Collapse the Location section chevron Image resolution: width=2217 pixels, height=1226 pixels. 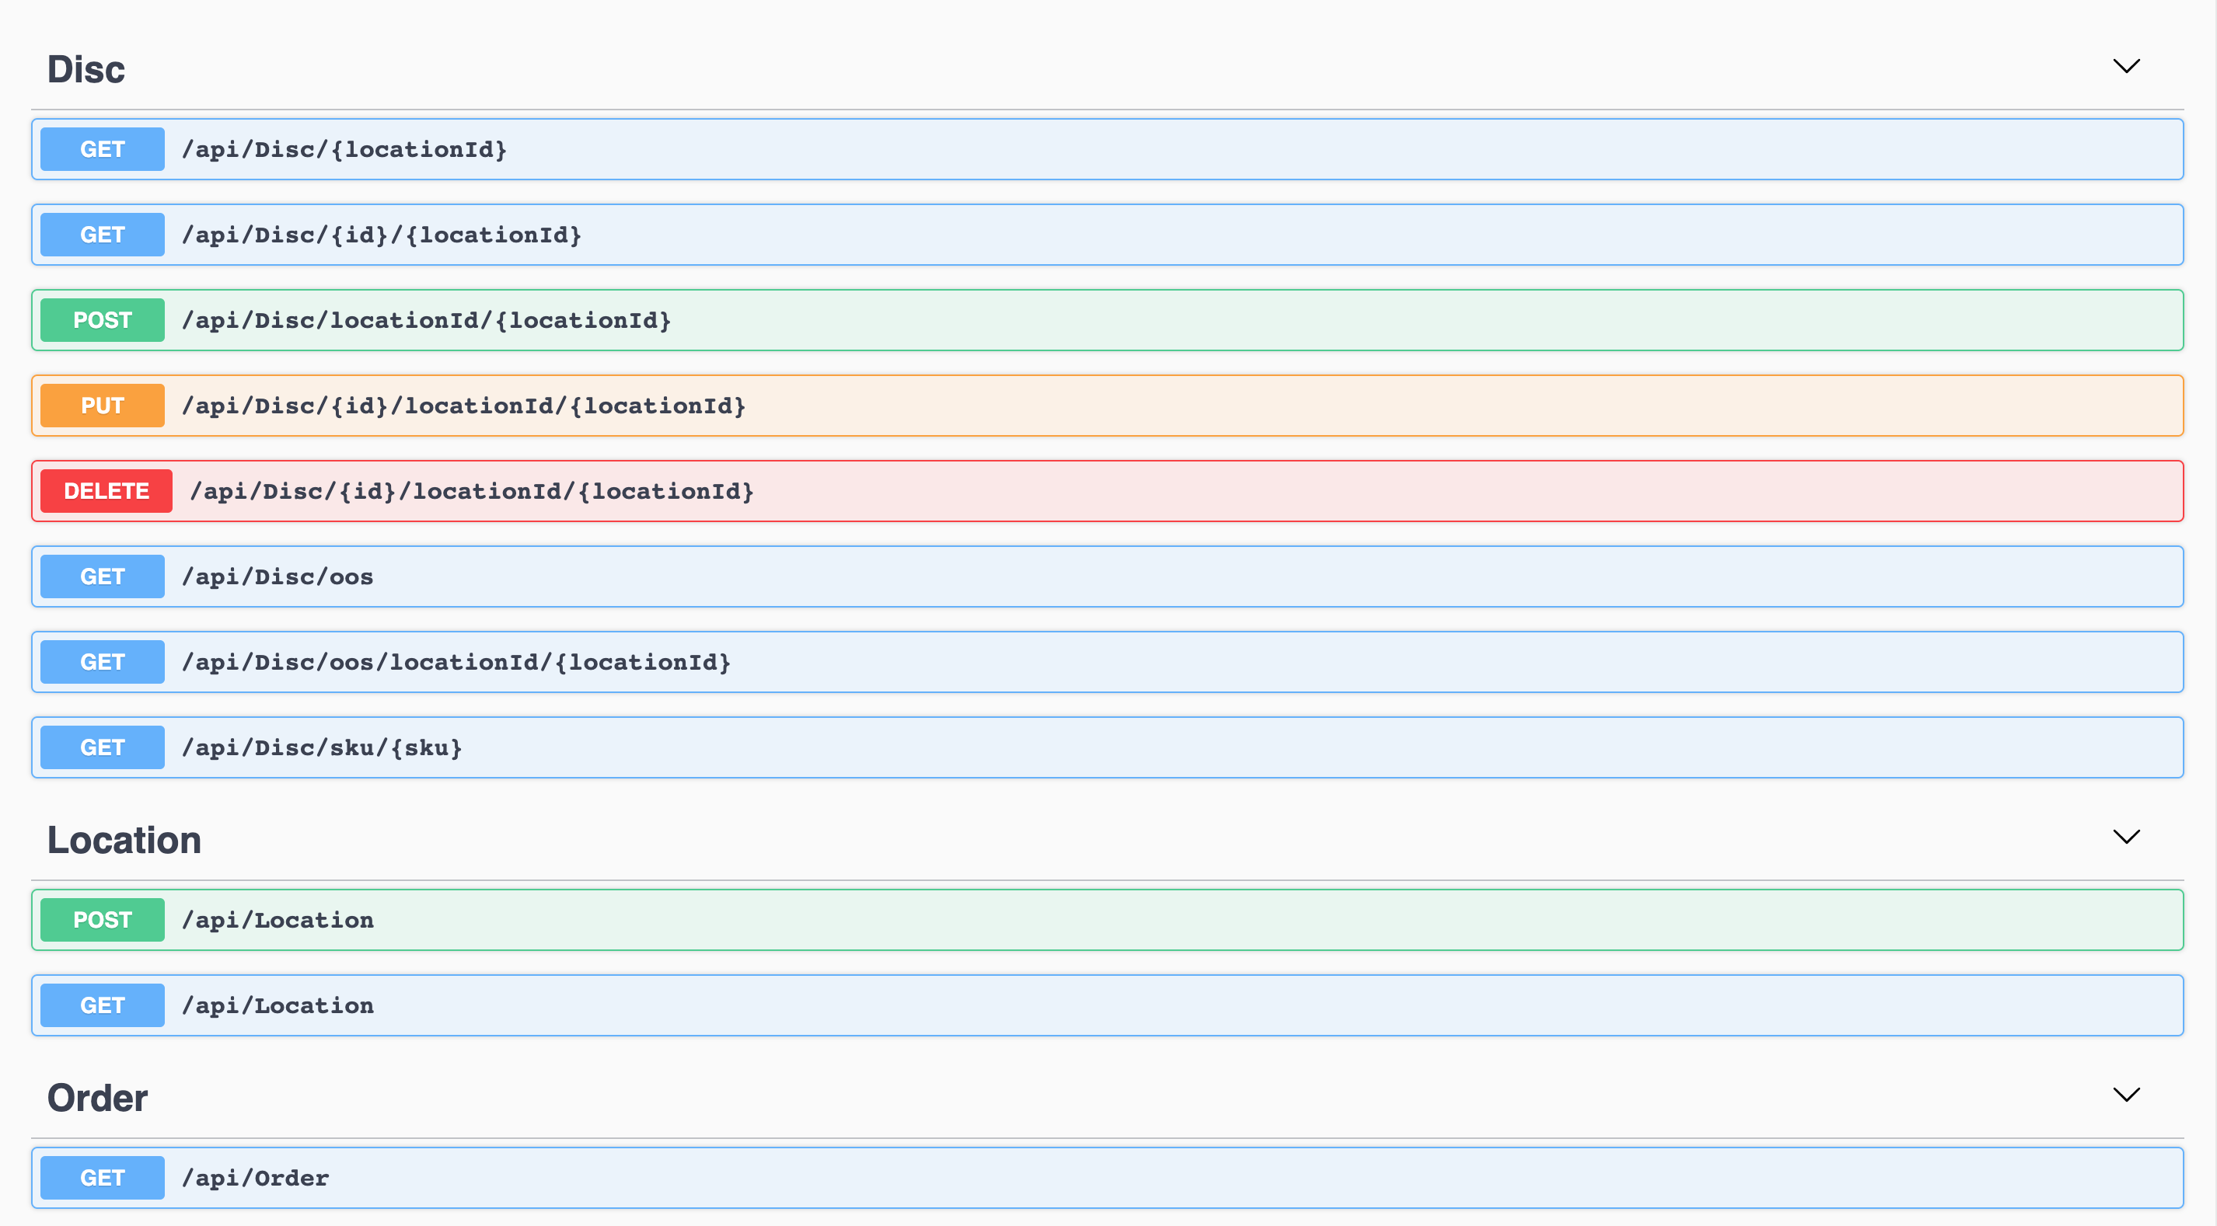click(2126, 837)
